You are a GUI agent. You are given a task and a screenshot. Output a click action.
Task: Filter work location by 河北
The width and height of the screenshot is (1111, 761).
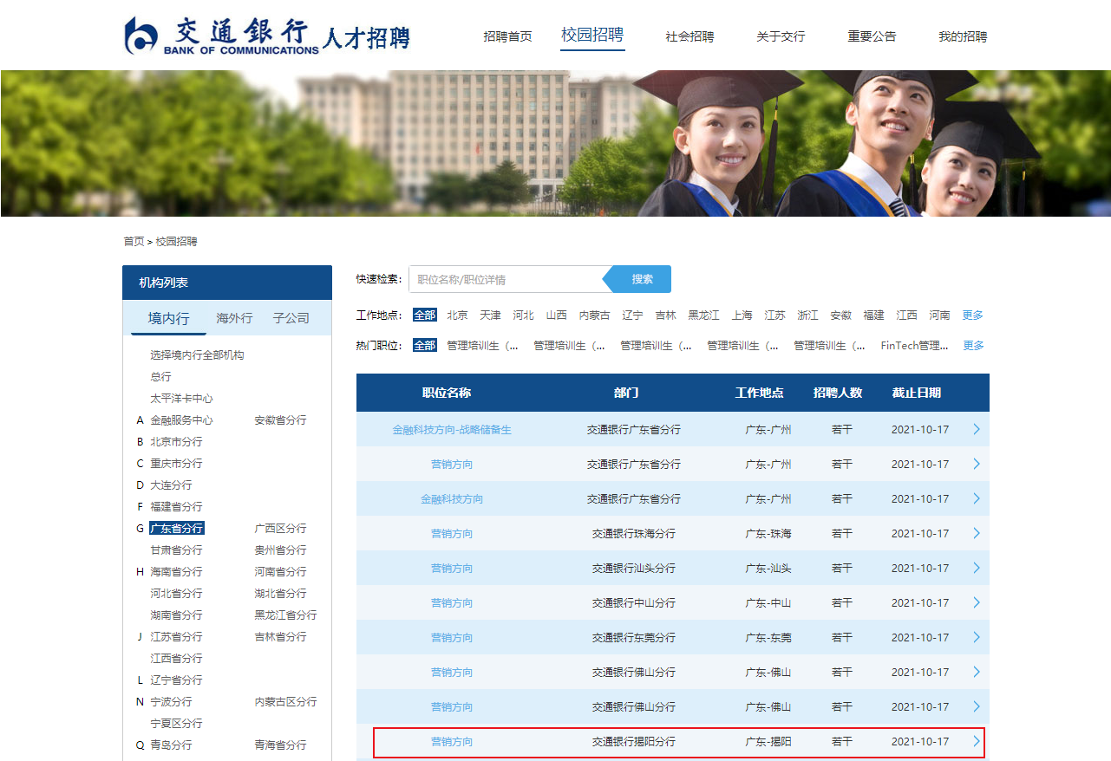523,315
